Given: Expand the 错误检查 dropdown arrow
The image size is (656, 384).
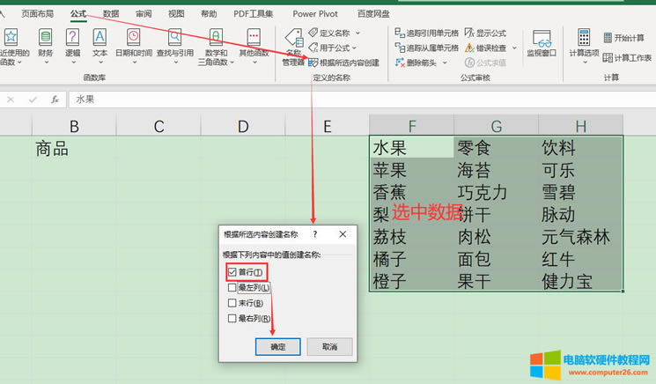Looking at the screenshot, I should (x=514, y=48).
